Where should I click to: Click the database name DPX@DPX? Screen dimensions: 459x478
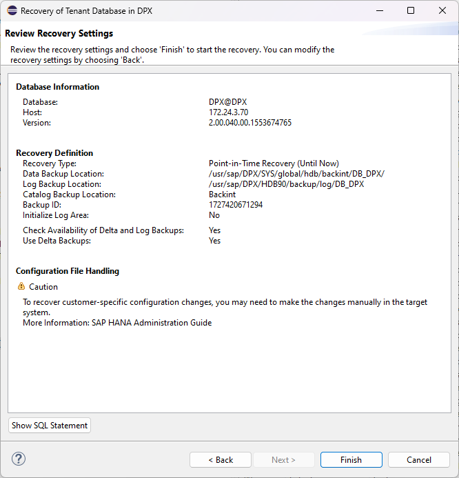(x=227, y=102)
